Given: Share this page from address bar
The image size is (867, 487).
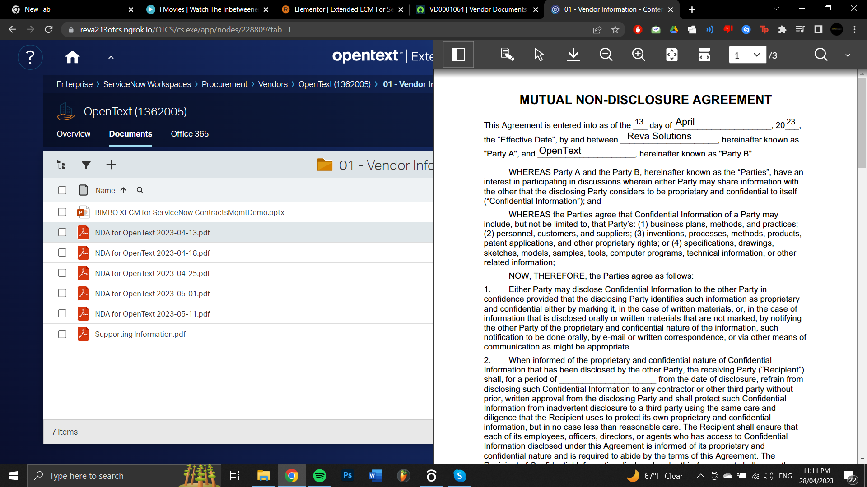Looking at the screenshot, I should coord(597,30).
